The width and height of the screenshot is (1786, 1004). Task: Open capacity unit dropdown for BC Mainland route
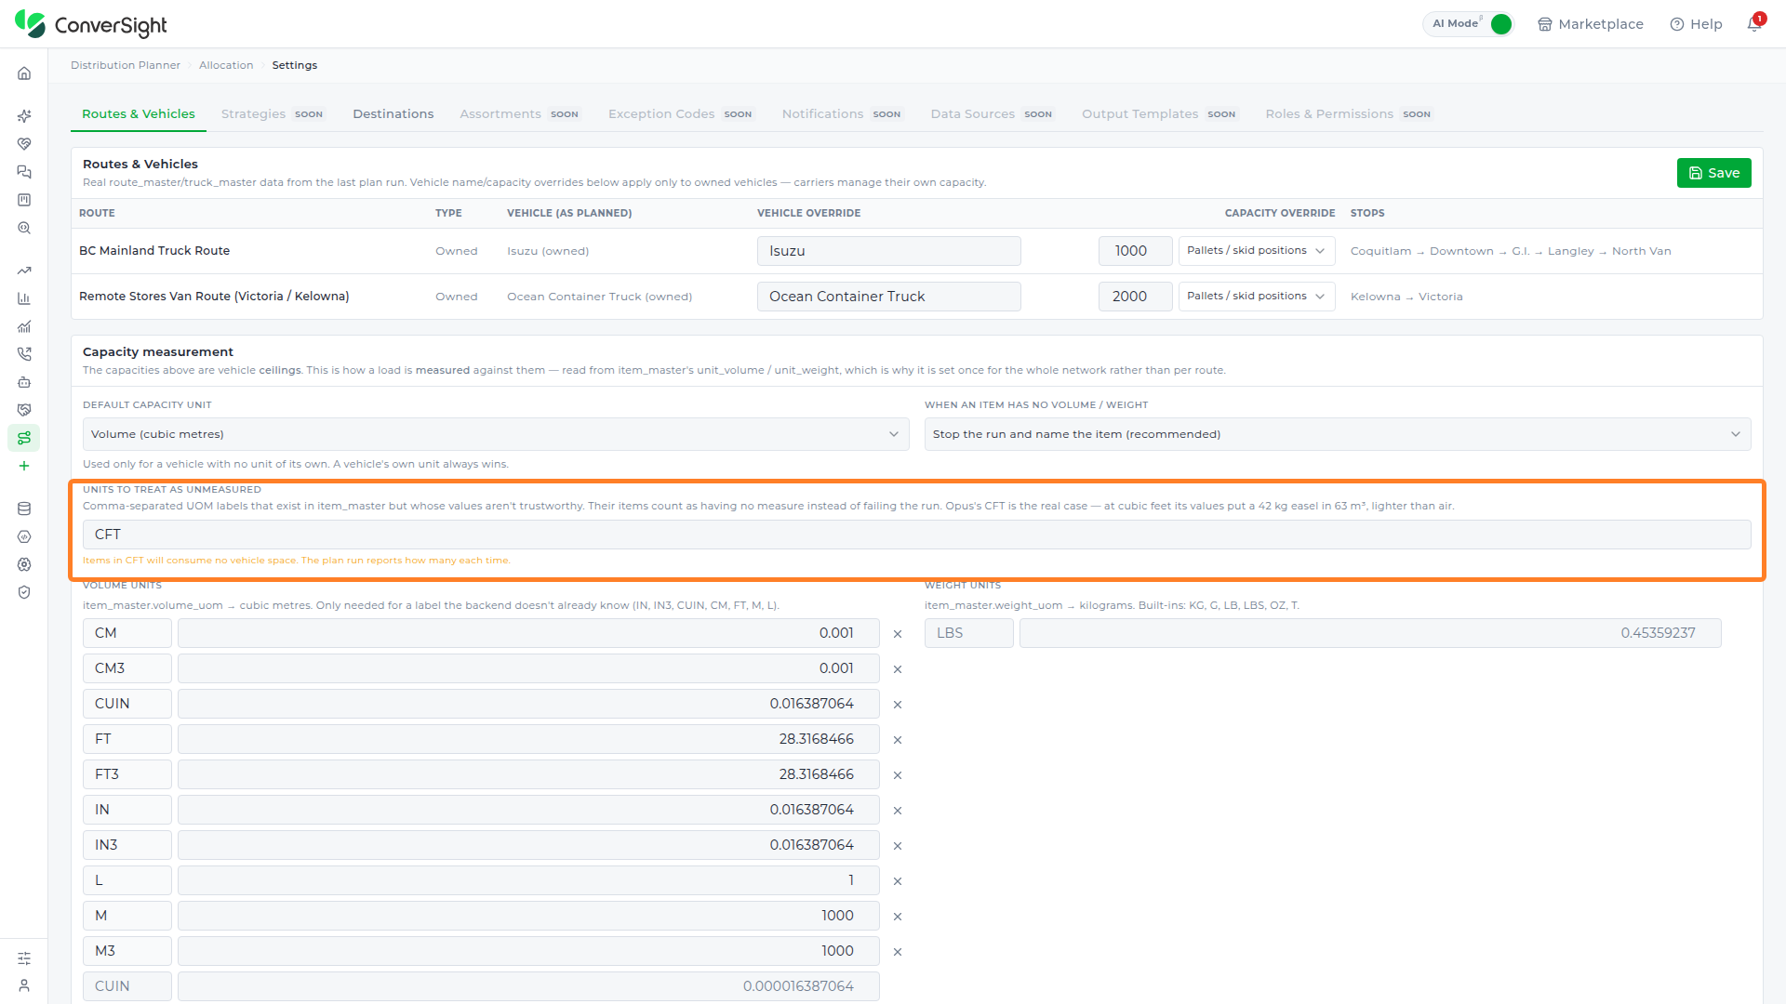click(x=1257, y=251)
